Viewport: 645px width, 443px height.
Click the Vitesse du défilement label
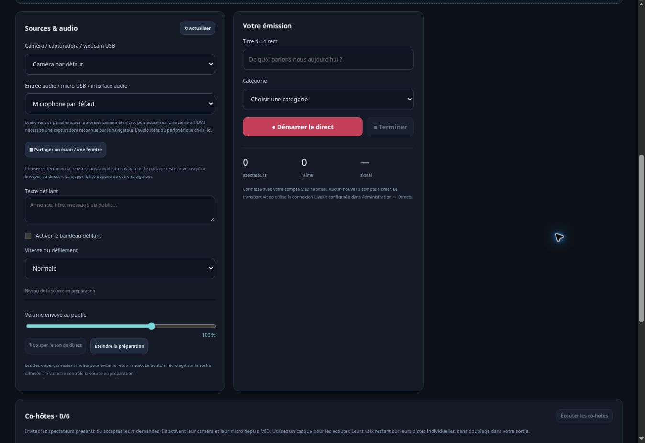[51, 250]
